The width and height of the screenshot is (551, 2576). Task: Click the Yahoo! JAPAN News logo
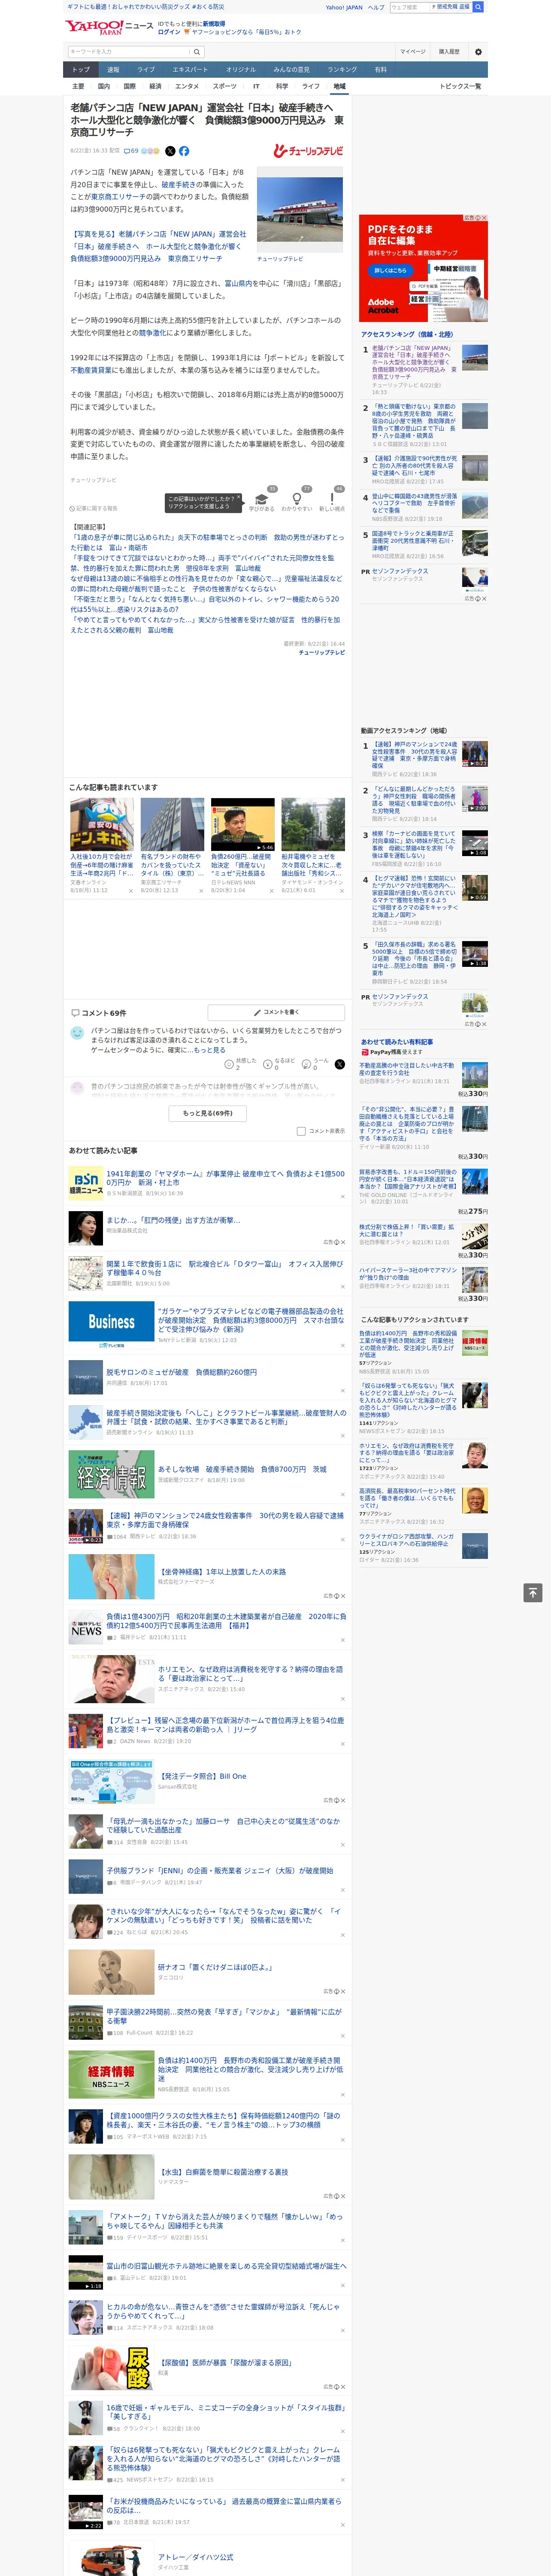(x=109, y=27)
